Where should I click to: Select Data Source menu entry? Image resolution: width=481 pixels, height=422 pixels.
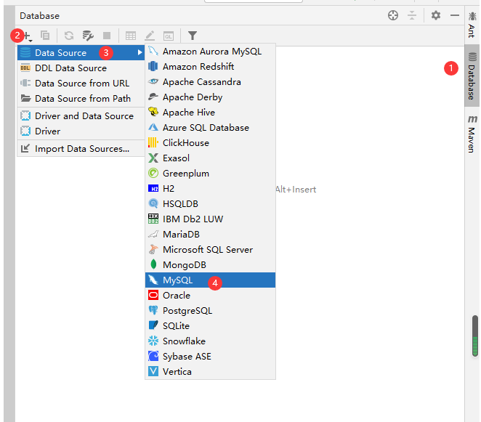81,53
